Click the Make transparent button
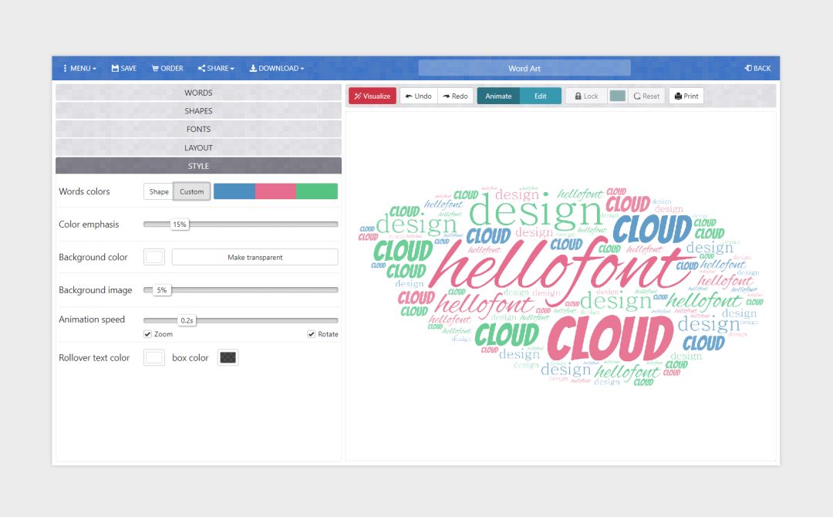 point(255,258)
